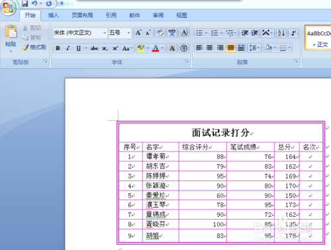Decrease paragraph indent
The image size is (331, 250).
tap(244, 33)
